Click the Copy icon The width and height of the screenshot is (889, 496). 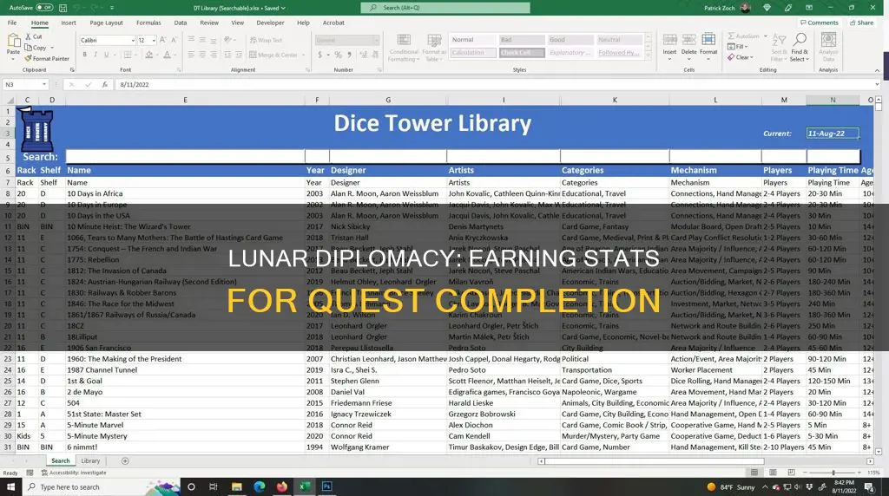29,48
